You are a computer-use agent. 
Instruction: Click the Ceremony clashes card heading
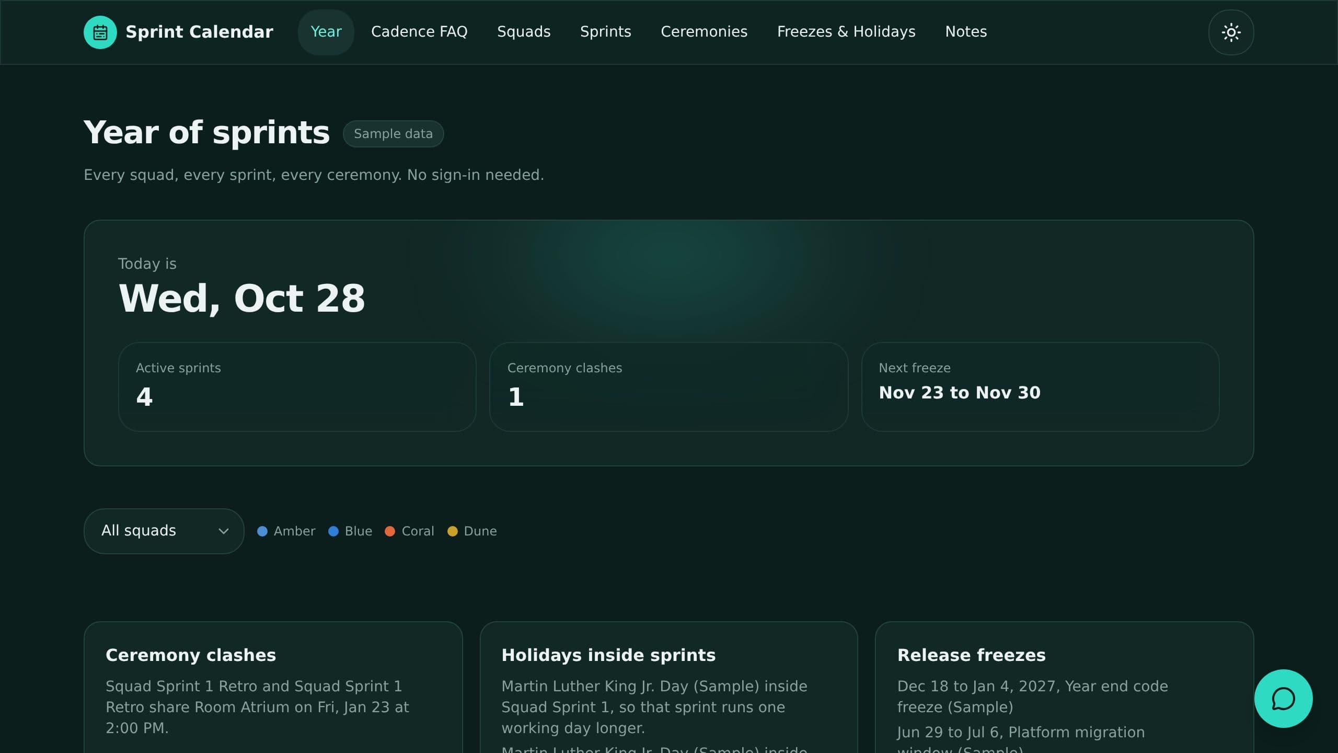[x=191, y=655]
